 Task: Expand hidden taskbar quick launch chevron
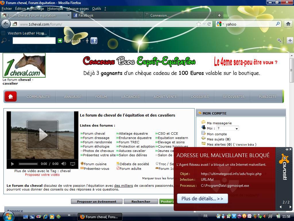69,215
